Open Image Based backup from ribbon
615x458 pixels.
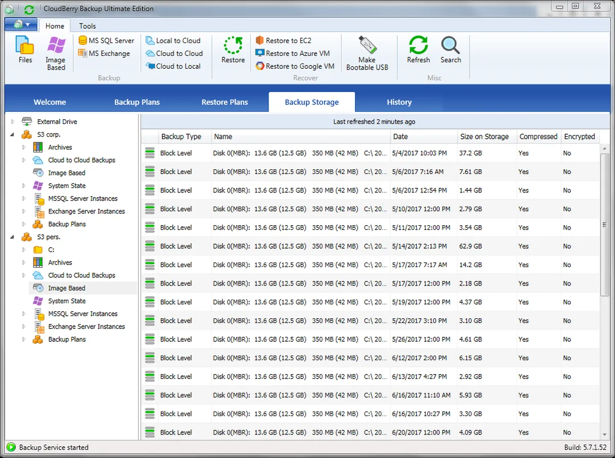pos(56,53)
